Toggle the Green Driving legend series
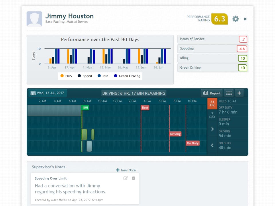This screenshot has height=206, width=275. (127, 76)
